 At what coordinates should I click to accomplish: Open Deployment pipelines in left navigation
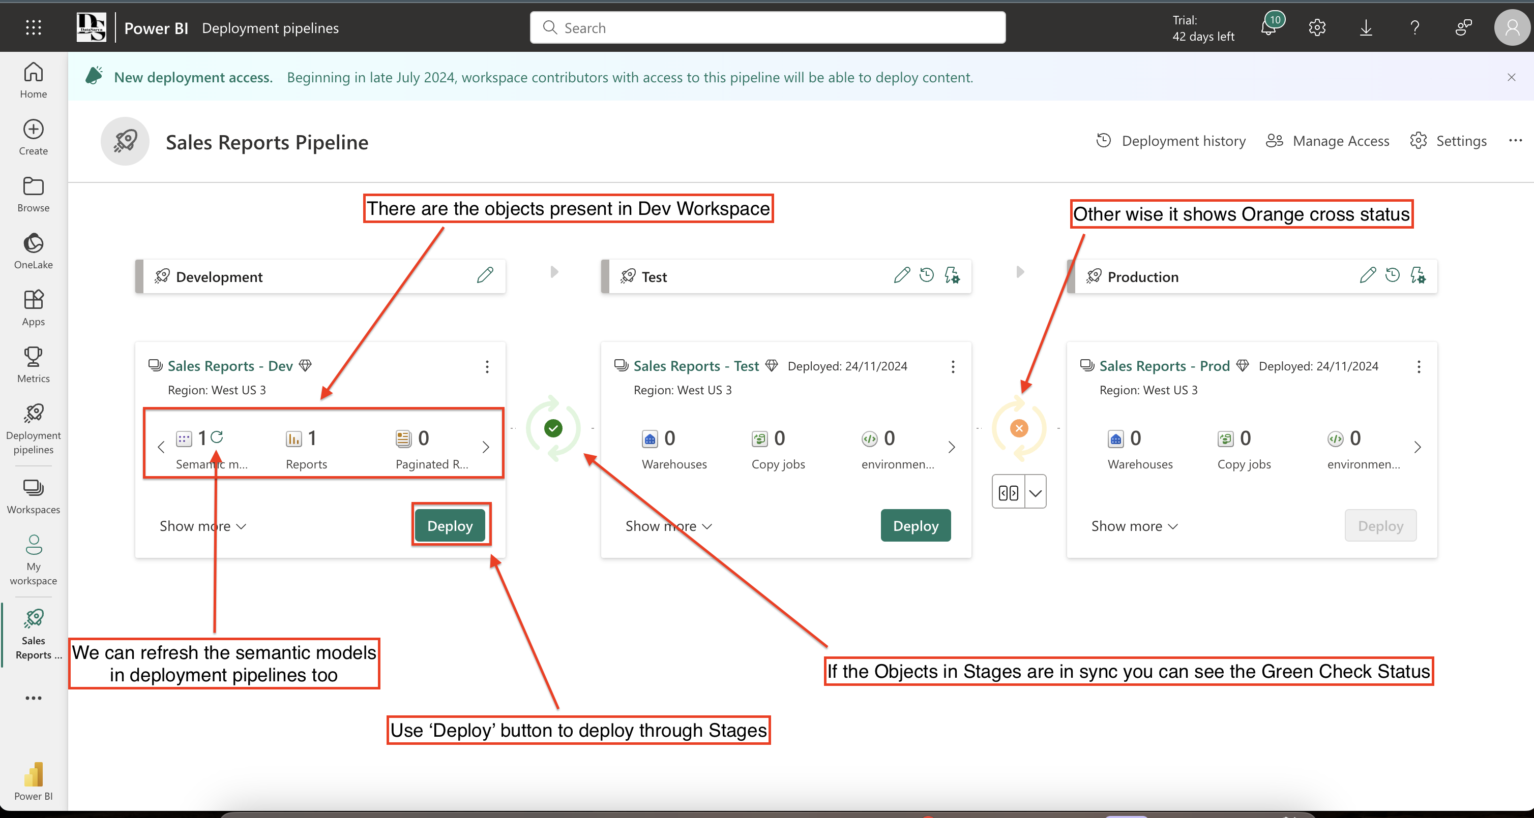34,429
